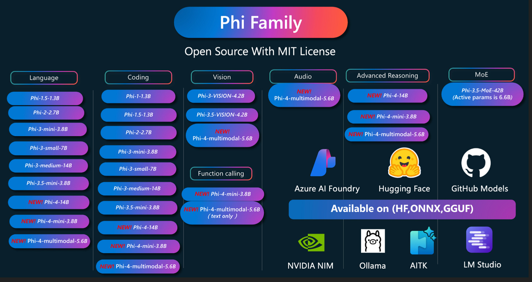532x282 pixels.
Task: Select the purple LM Studio icon
Action: (479, 240)
